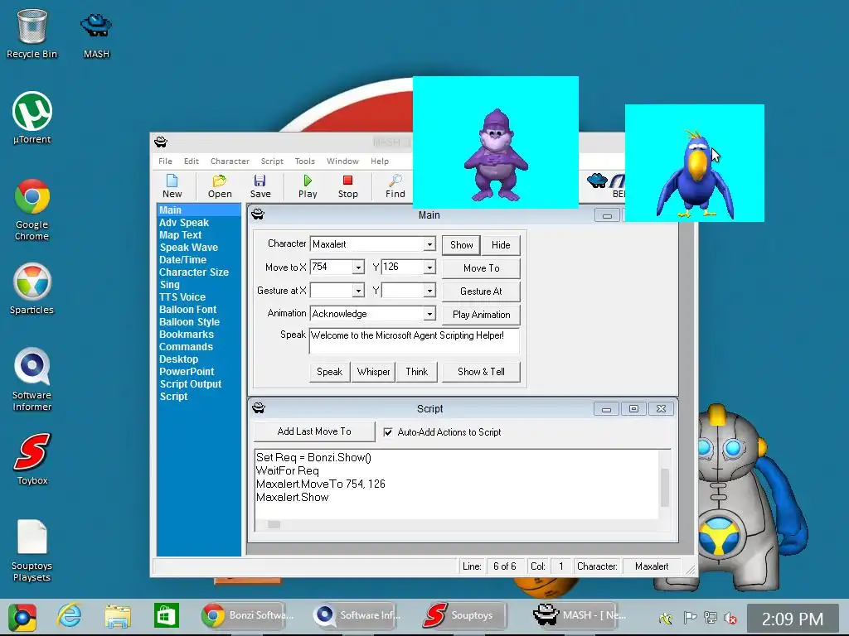Switch to Bonzi Software Chrome taskbar window
Viewport: 849px width, 636px height.
tap(249, 615)
